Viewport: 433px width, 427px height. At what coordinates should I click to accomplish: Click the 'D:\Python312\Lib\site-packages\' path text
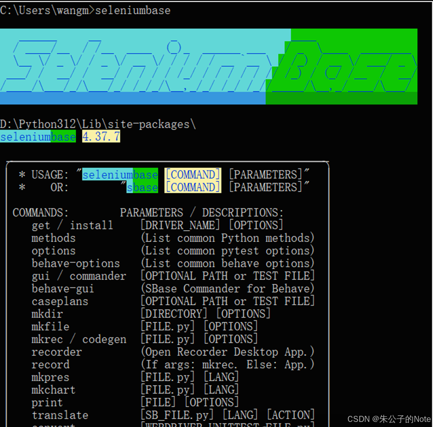98,124
